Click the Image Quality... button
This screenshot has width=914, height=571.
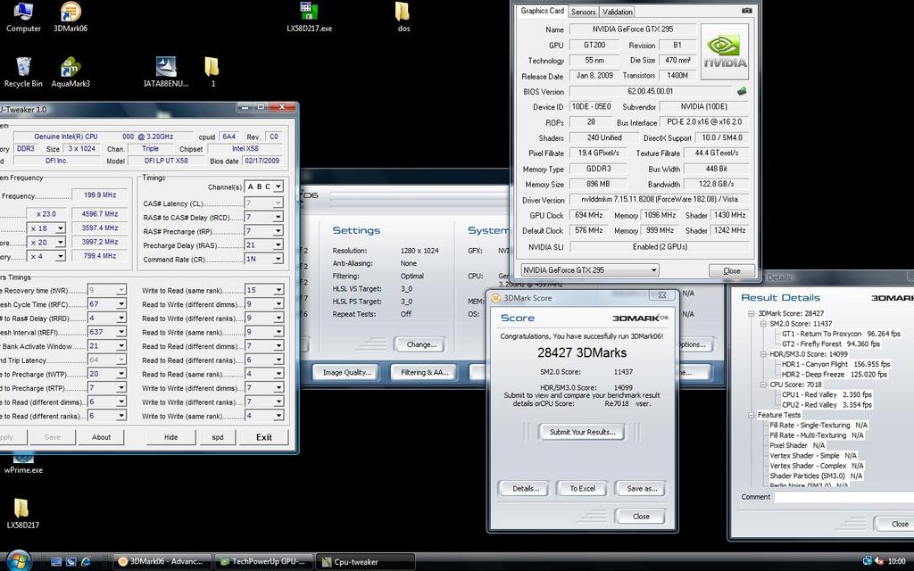[346, 372]
